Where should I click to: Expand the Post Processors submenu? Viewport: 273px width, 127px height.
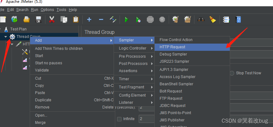click(134, 63)
